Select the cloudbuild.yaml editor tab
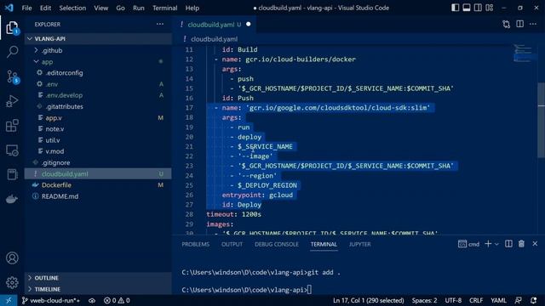The image size is (545, 306). (x=215, y=25)
